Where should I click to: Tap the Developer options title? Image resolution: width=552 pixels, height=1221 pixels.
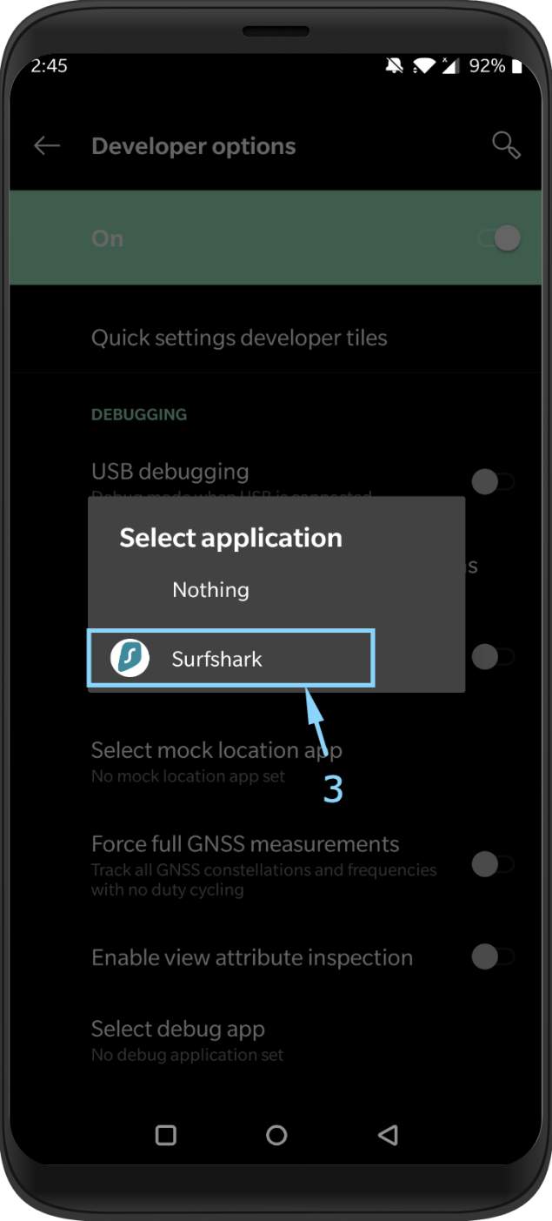[193, 146]
